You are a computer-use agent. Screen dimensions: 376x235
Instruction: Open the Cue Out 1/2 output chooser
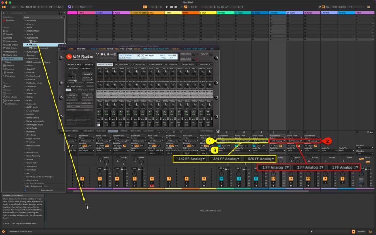coord(365,148)
